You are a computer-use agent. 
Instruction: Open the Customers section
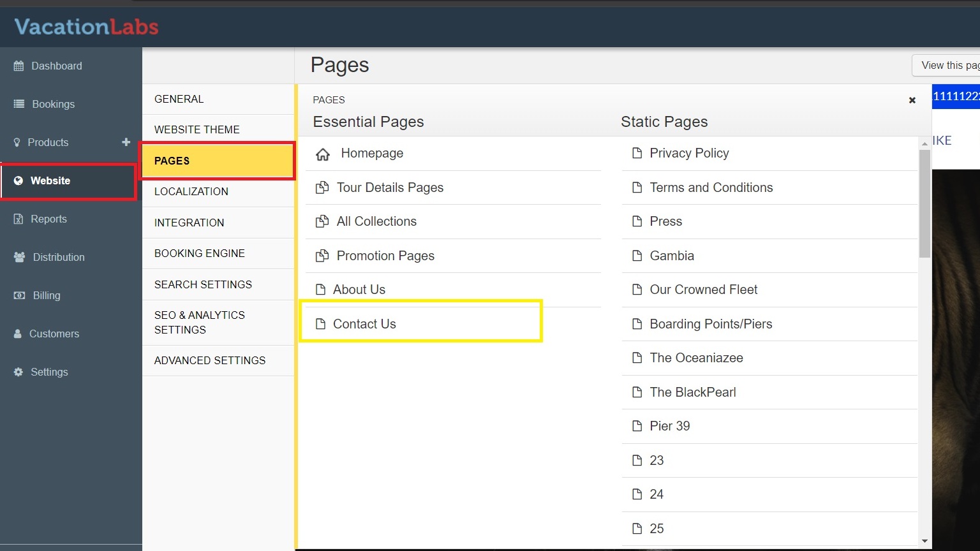[54, 334]
